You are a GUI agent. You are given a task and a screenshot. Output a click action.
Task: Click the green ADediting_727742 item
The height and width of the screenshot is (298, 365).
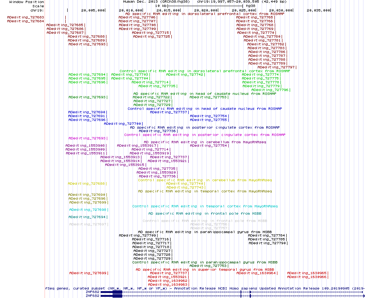[x=185, y=74]
